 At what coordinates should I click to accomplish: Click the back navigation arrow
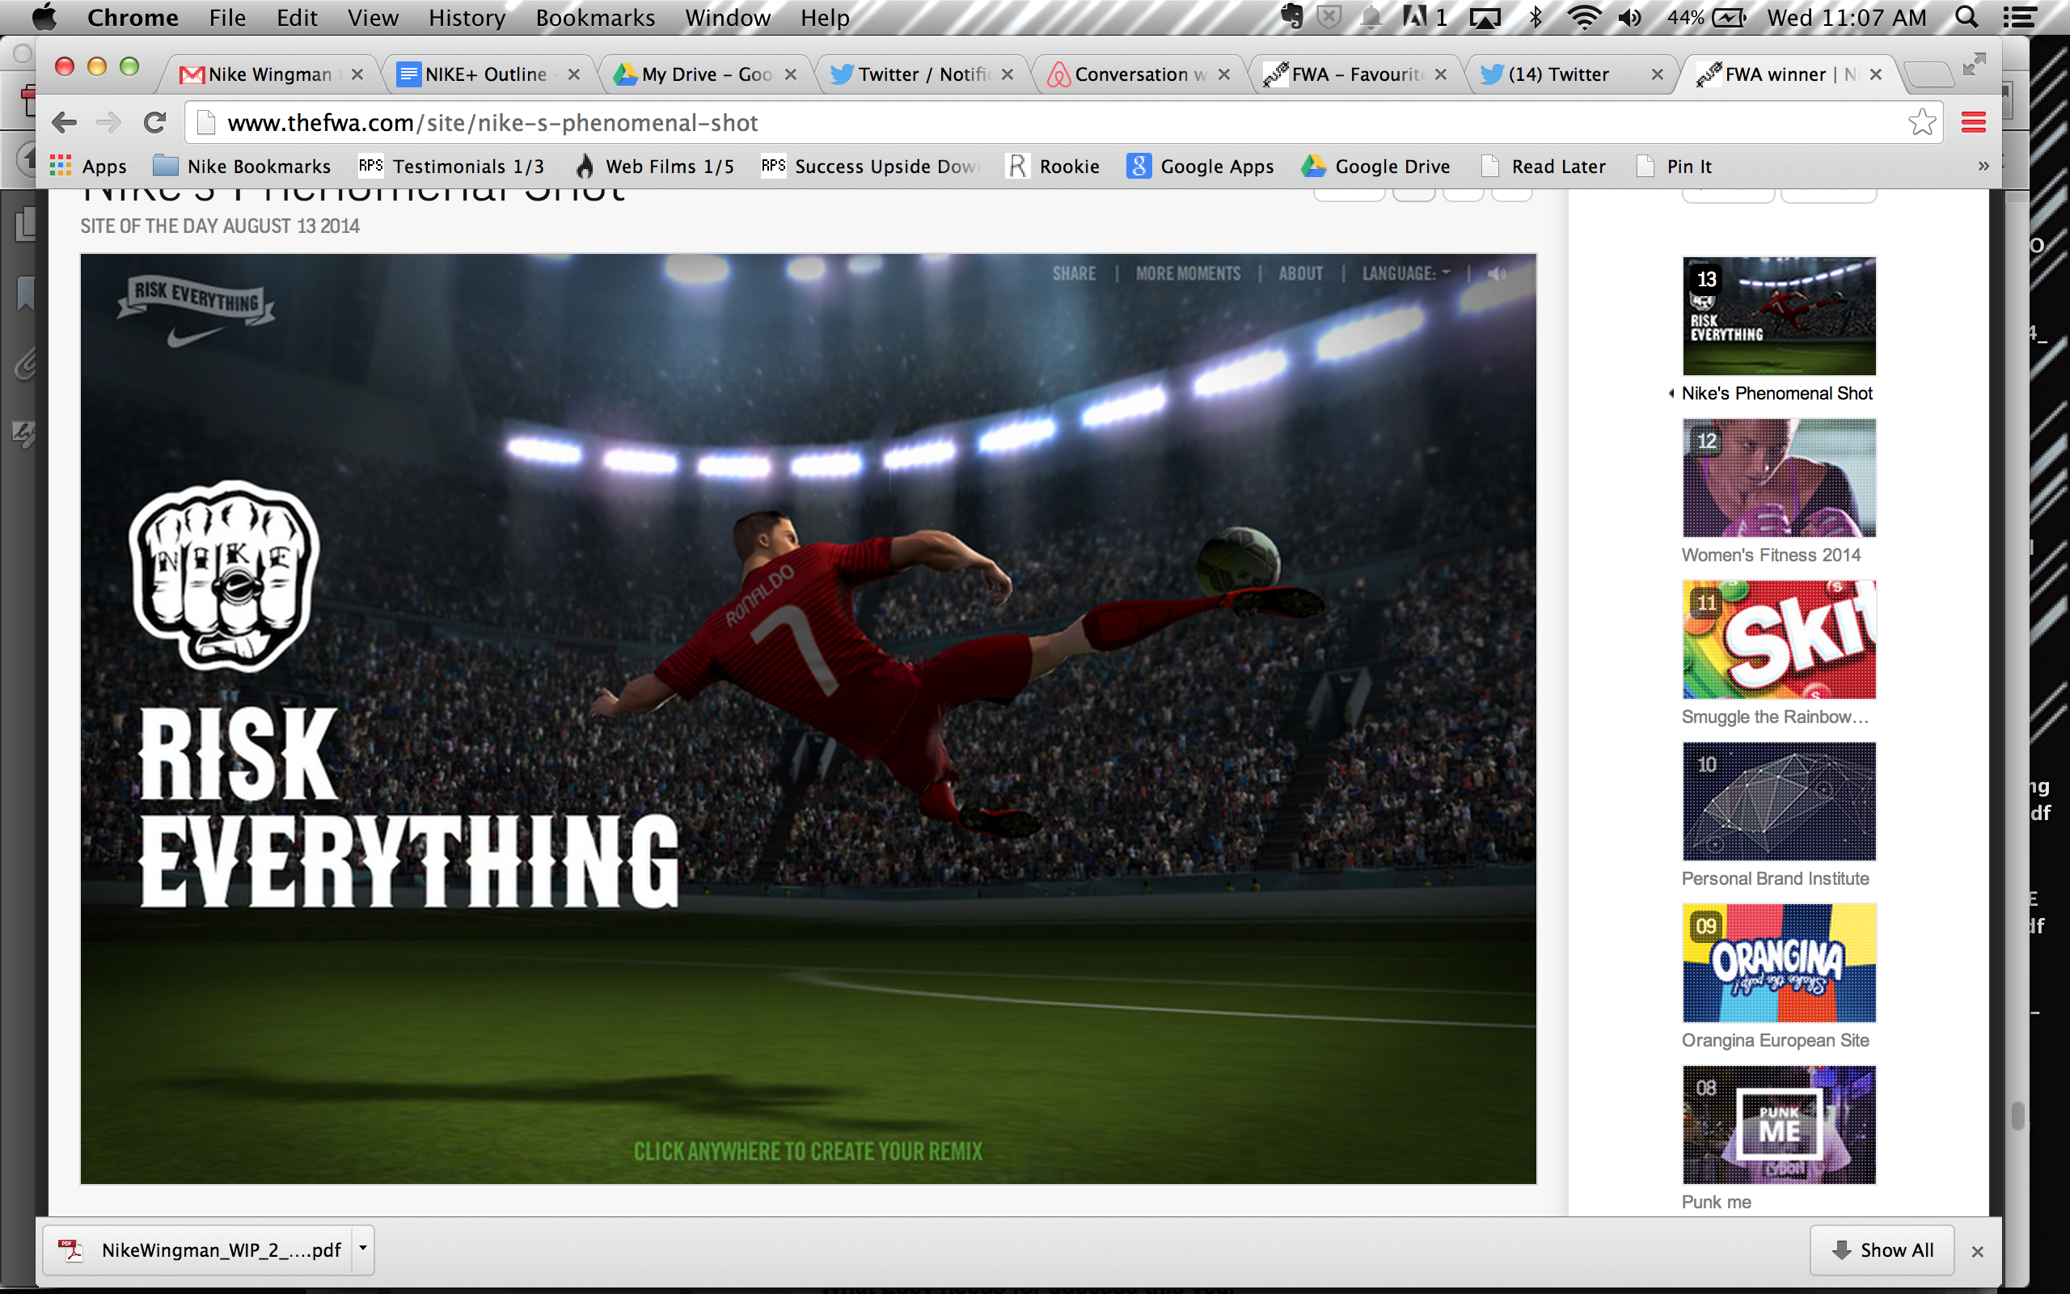(64, 123)
